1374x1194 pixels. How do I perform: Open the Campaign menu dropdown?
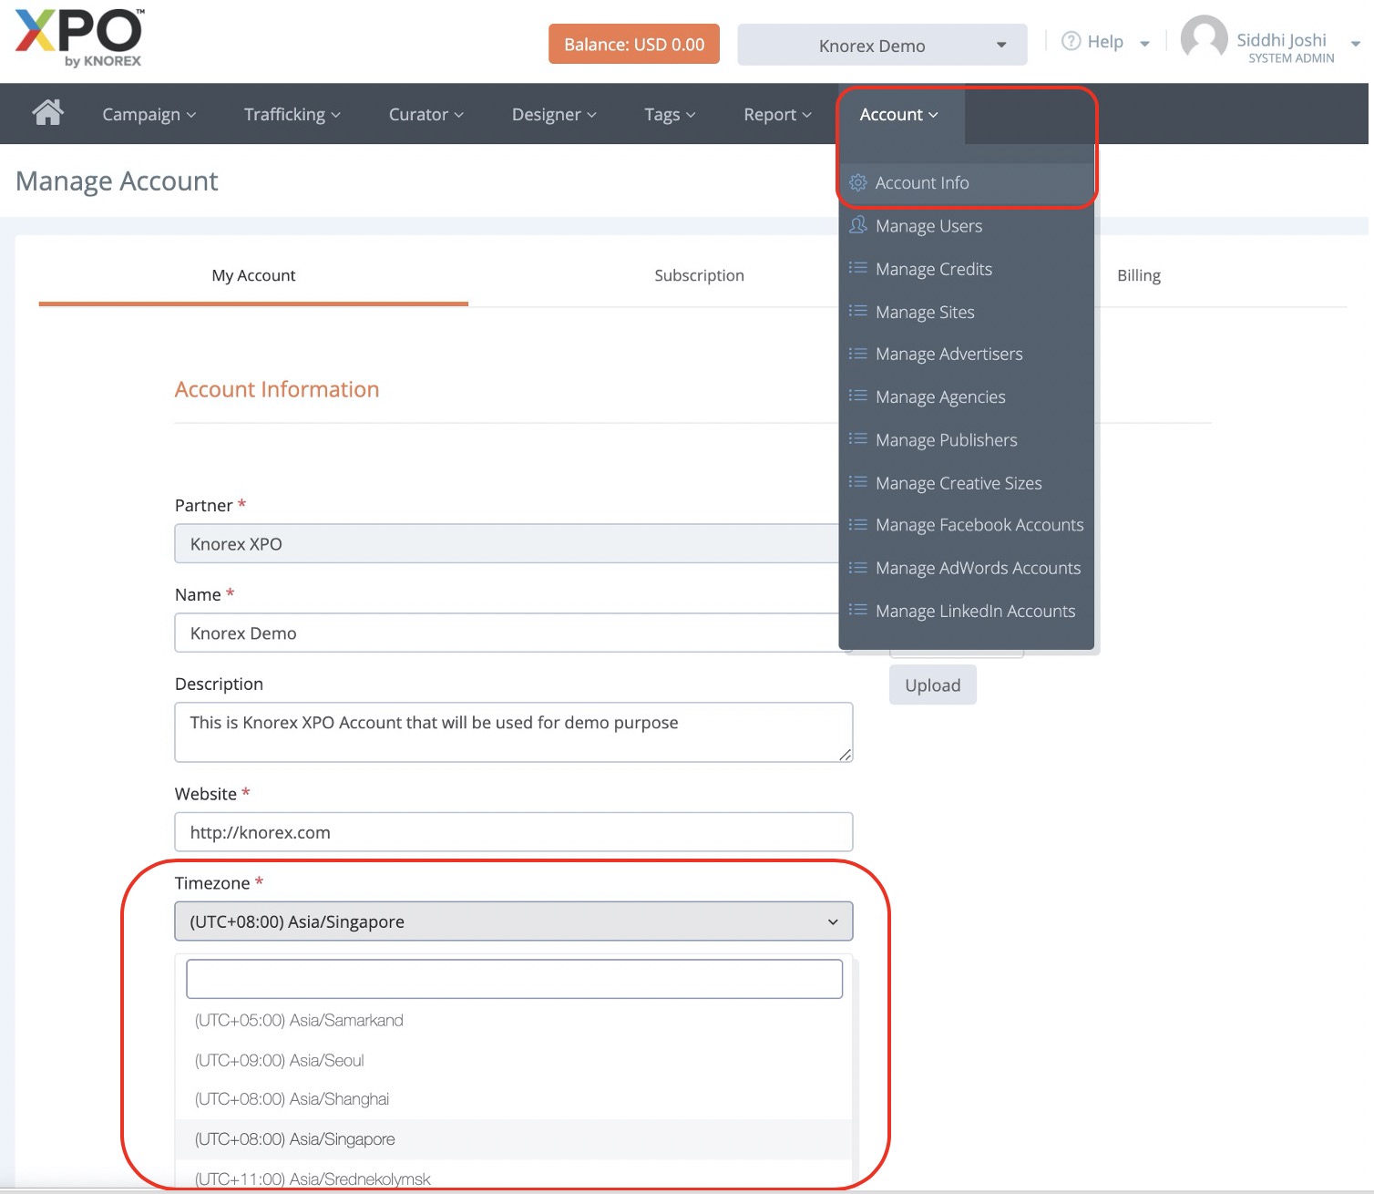click(x=149, y=115)
